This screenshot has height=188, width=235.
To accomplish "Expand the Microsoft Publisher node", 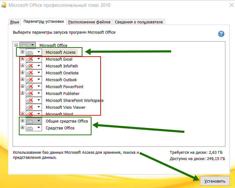I will click(x=22, y=93).
